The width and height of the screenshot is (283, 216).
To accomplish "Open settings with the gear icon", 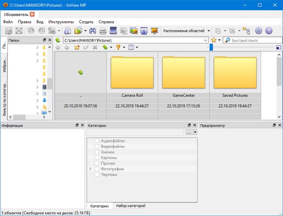I will click(259, 31).
